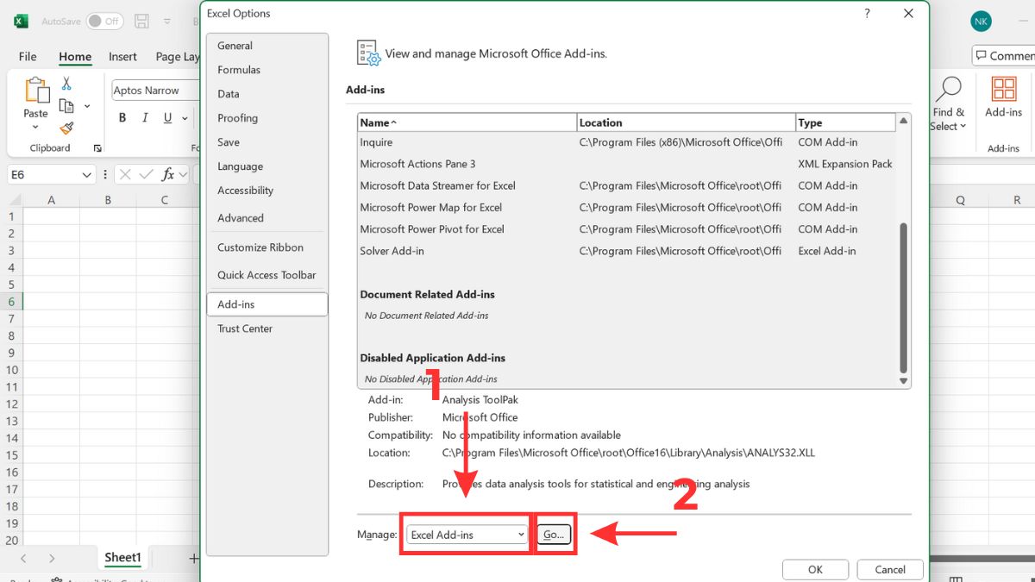Open the File tab
The height and width of the screenshot is (582, 1035).
pyautogui.click(x=28, y=56)
